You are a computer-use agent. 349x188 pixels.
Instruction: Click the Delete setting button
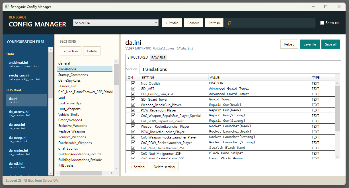click(x=164, y=167)
